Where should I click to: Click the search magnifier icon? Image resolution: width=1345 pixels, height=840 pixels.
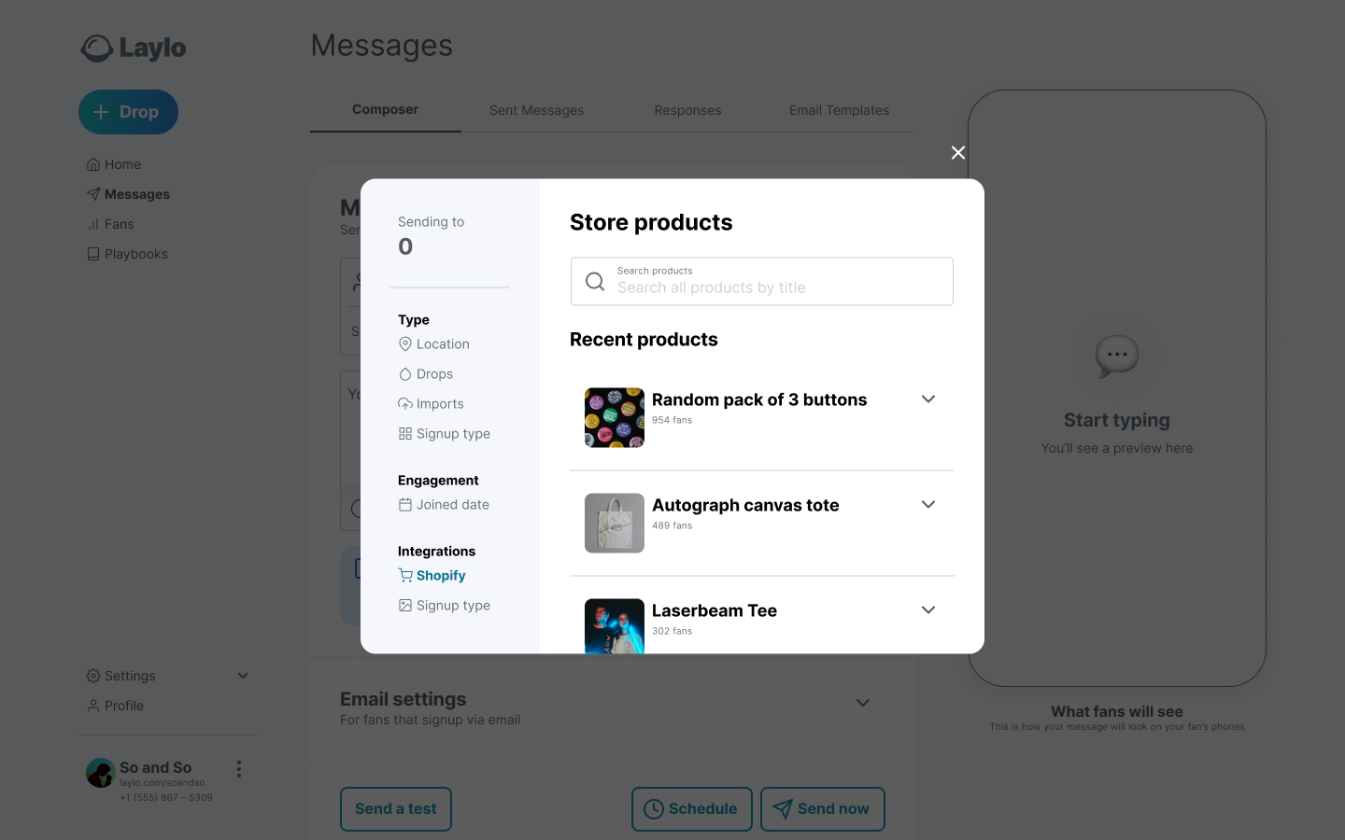pos(595,282)
